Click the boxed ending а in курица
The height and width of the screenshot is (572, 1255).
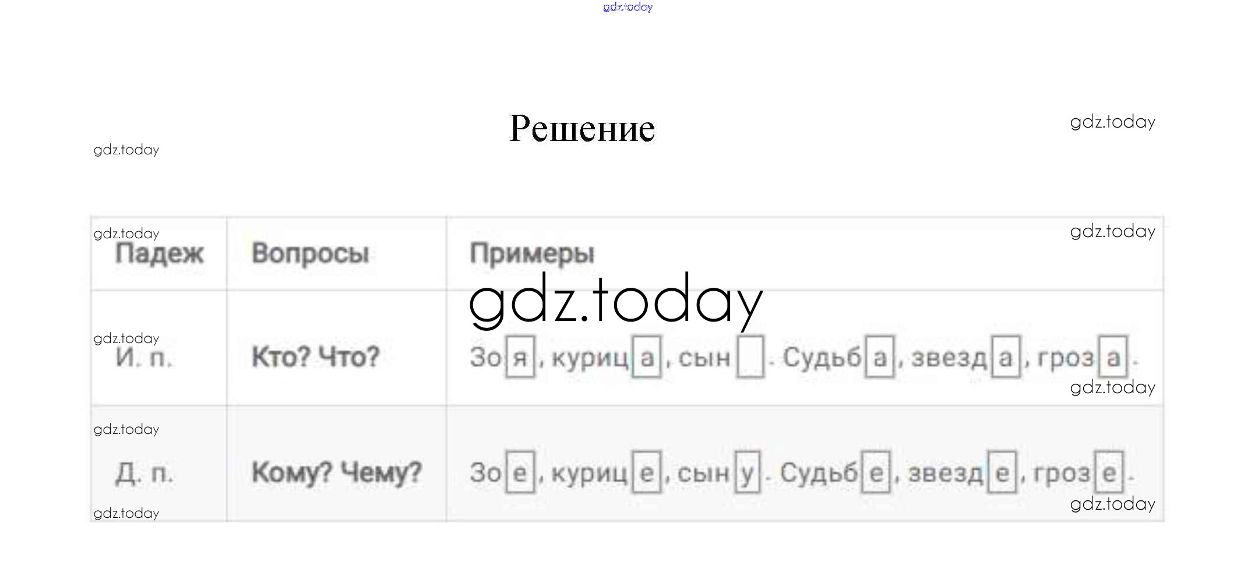(647, 358)
